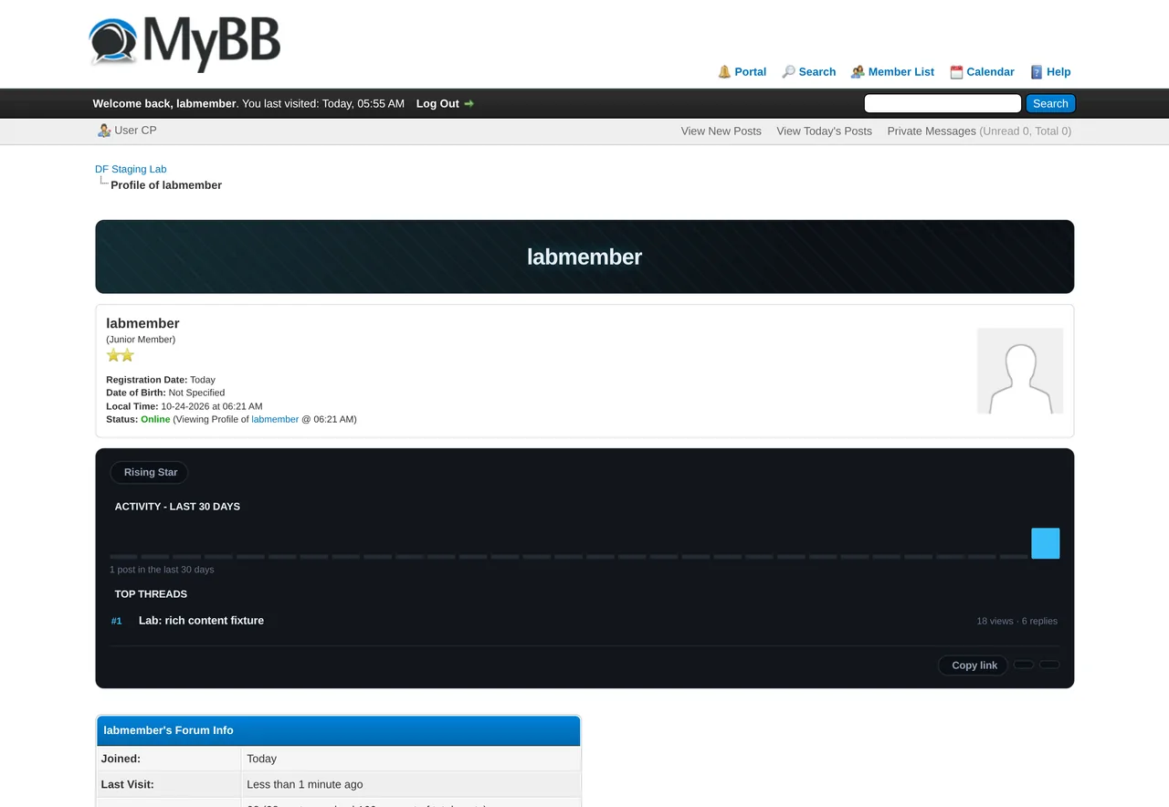View New Posts
This screenshot has height=807, width=1169.
(x=721, y=131)
